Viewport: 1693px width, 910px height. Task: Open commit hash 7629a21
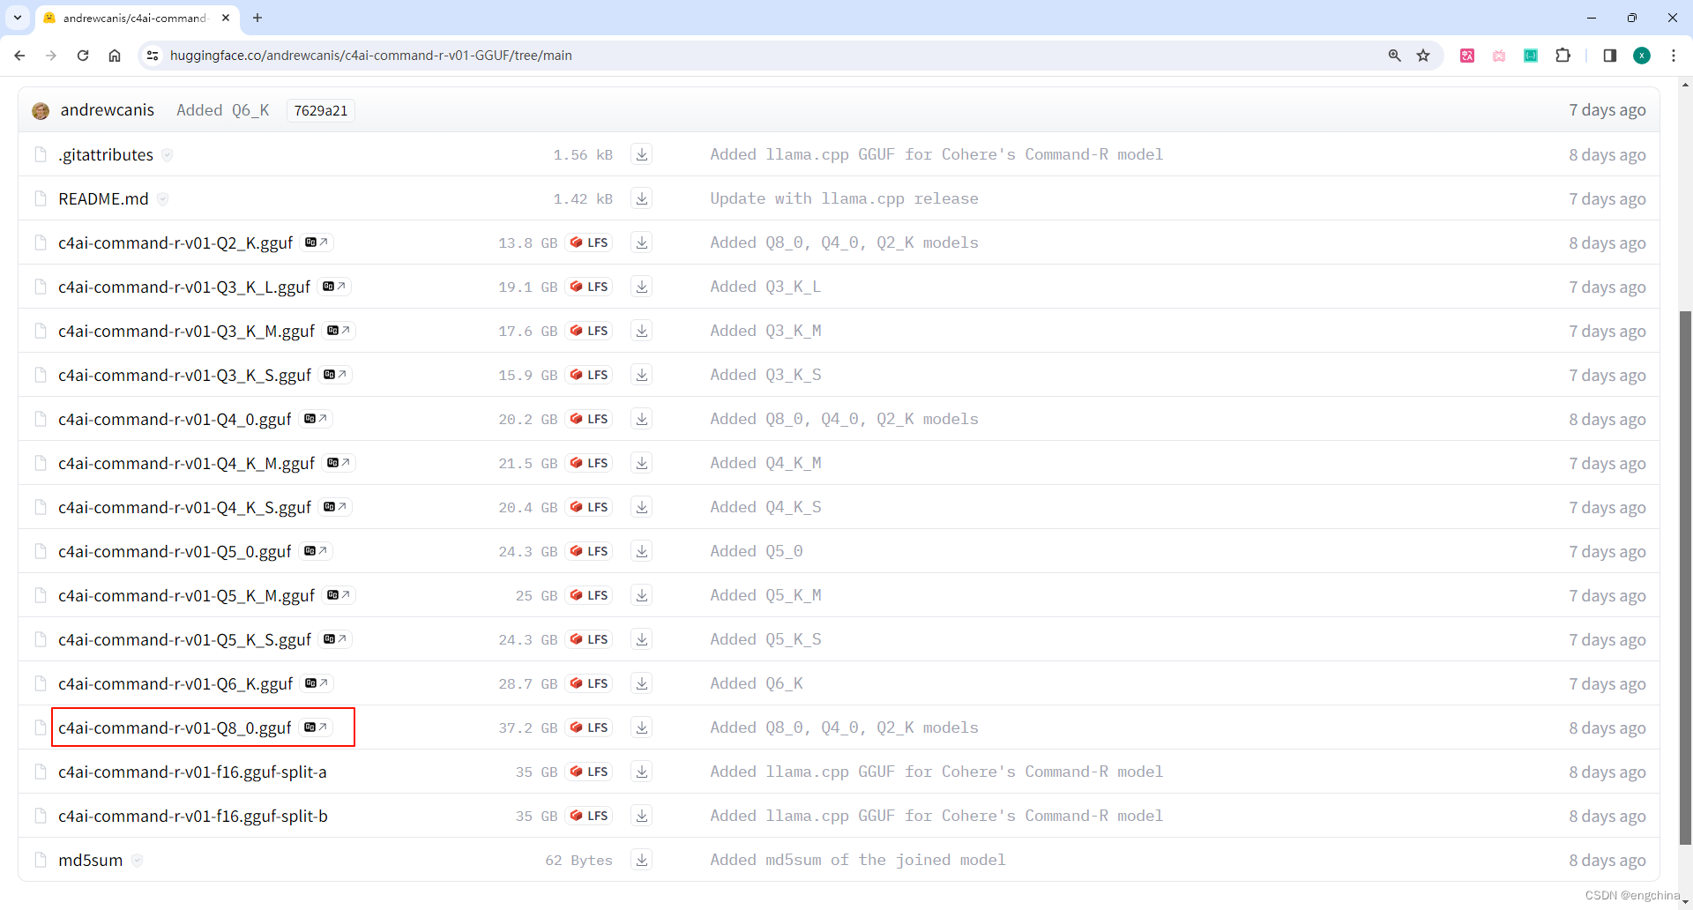321,110
